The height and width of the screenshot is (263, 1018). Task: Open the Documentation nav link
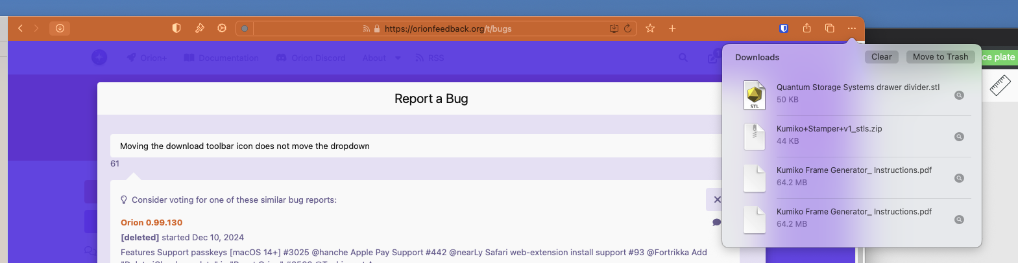pos(221,58)
